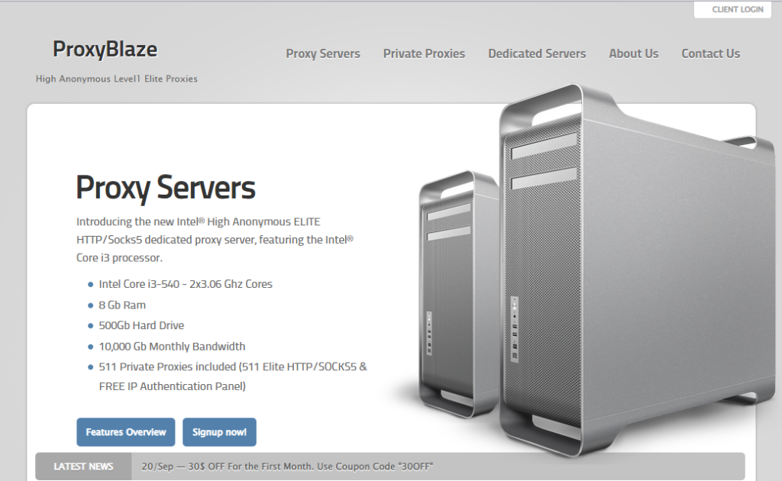Go to the Private Proxies menu item
782x481 pixels.
pyautogui.click(x=424, y=53)
